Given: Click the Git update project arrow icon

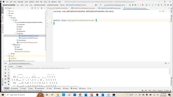Looking at the screenshot, I should (x=150, y=5).
